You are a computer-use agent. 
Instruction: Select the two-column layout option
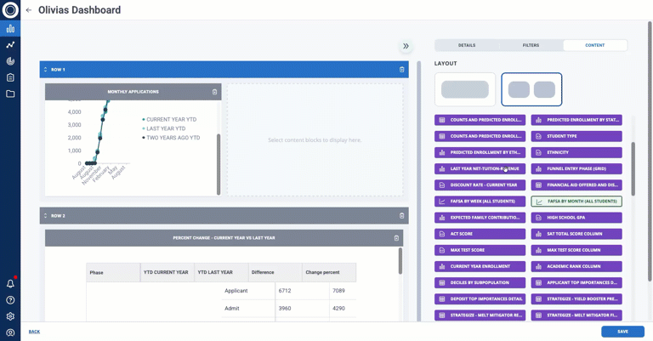pos(531,89)
